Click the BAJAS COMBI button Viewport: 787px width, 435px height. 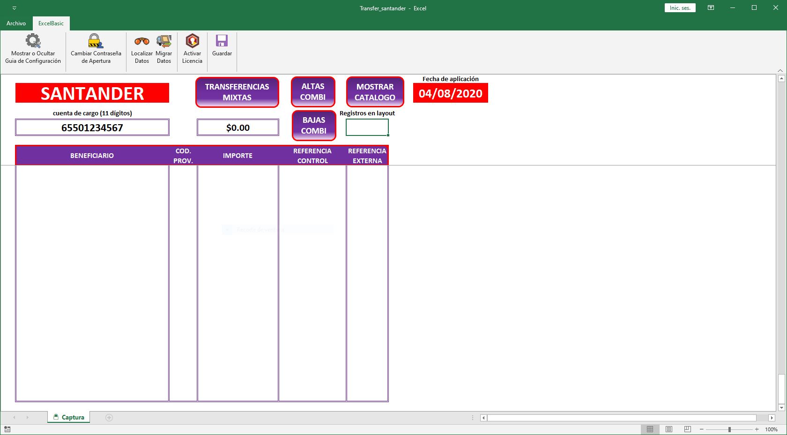click(x=314, y=126)
